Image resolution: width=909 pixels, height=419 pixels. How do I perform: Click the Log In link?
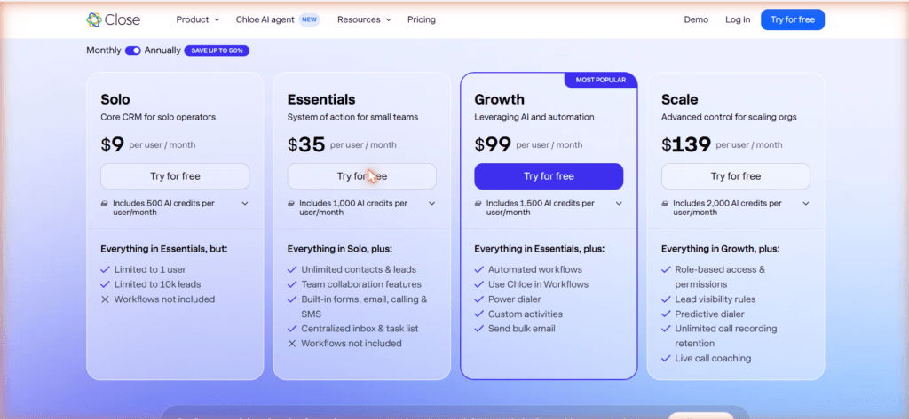point(738,19)
